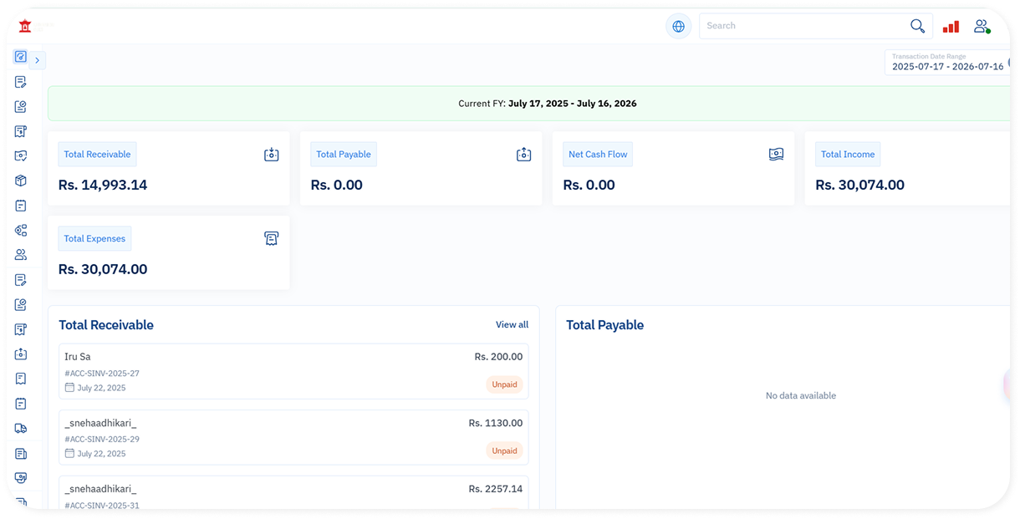Click calendar icon on ACC-SINV-2025-29 row
Image resolution: width=1020 pixels, height=519 pixels.
point(70,454)
